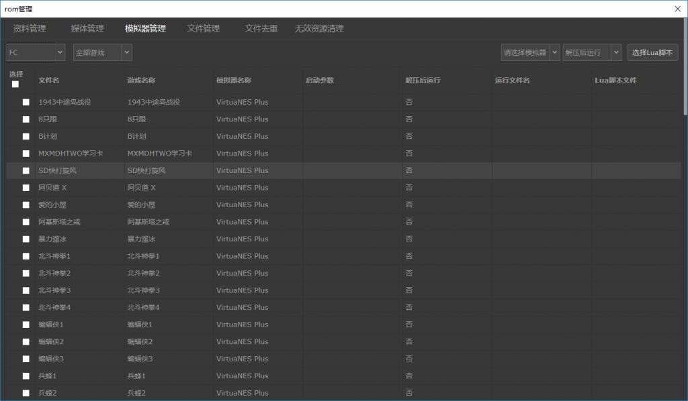Tick the checkbox for 北斗神拳3
Image resolution: width=688 pixels, height=401 pixels.
pos(26,290)
